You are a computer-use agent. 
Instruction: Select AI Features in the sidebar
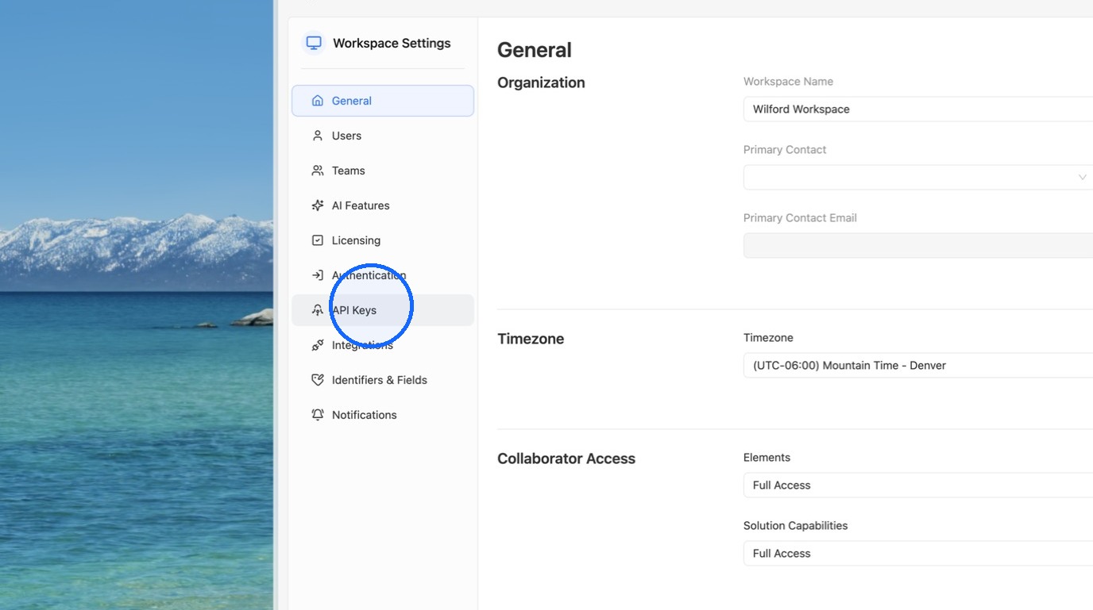(x=383, y=205)
